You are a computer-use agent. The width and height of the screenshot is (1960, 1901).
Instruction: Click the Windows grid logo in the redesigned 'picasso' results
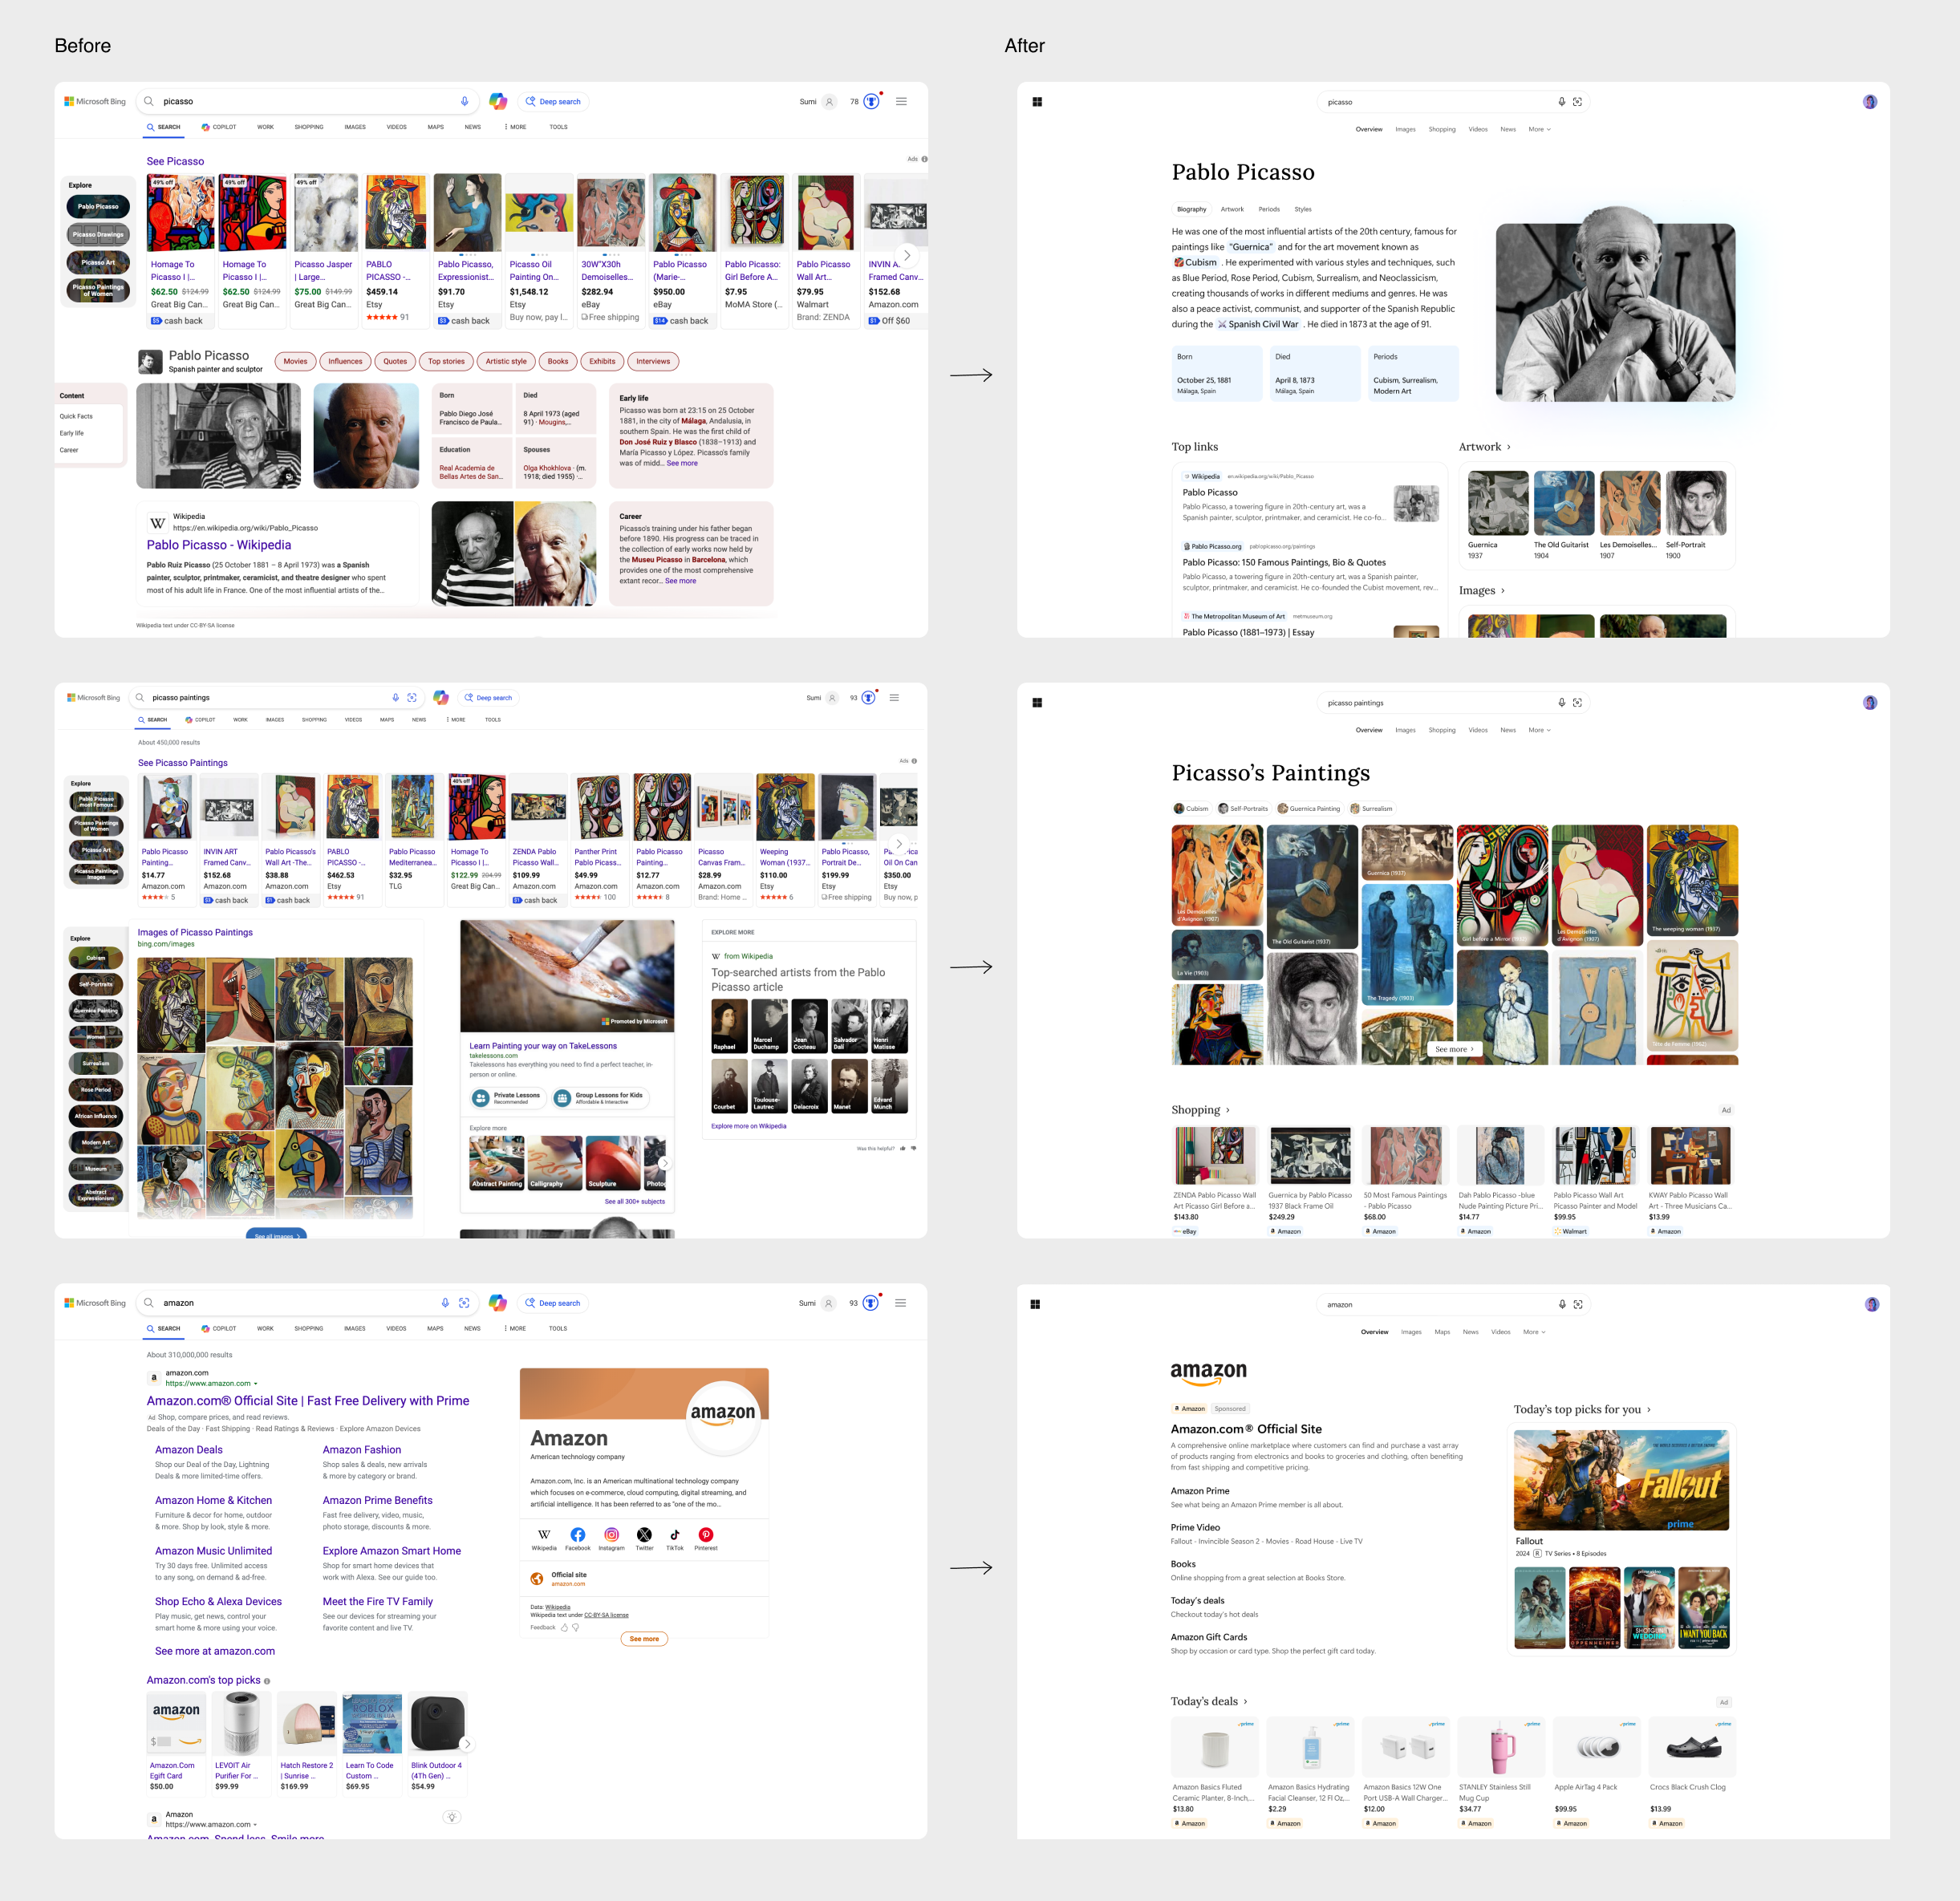click(x=1037, y=102)
